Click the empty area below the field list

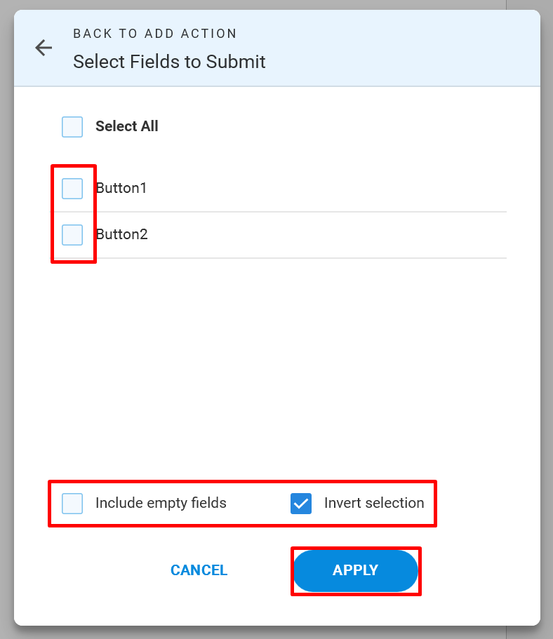point(277,367)
